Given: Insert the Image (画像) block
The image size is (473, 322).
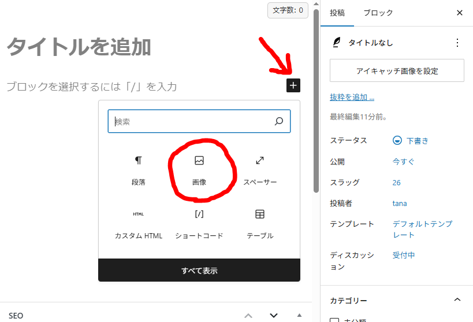Looking at the screenshot, I should (x=199, y=170).
